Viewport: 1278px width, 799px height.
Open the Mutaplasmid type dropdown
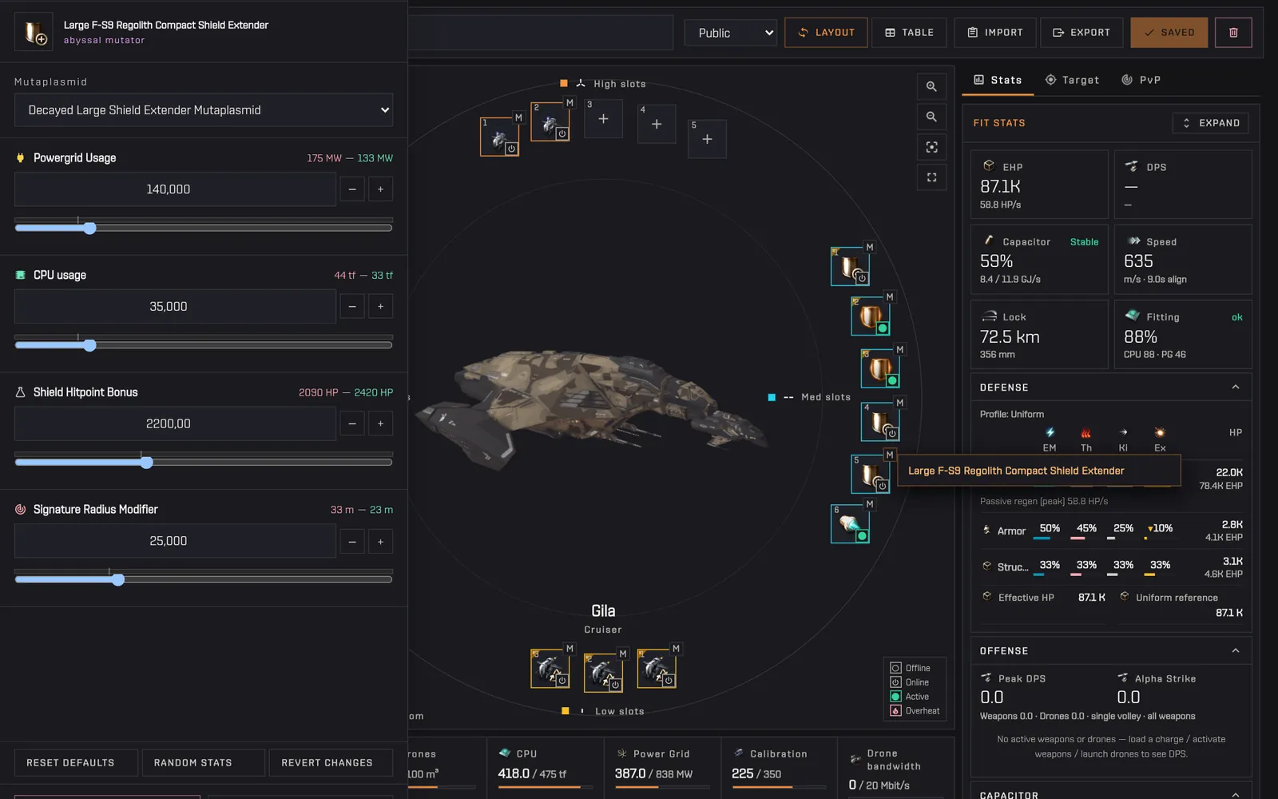[x=204, y=110]
